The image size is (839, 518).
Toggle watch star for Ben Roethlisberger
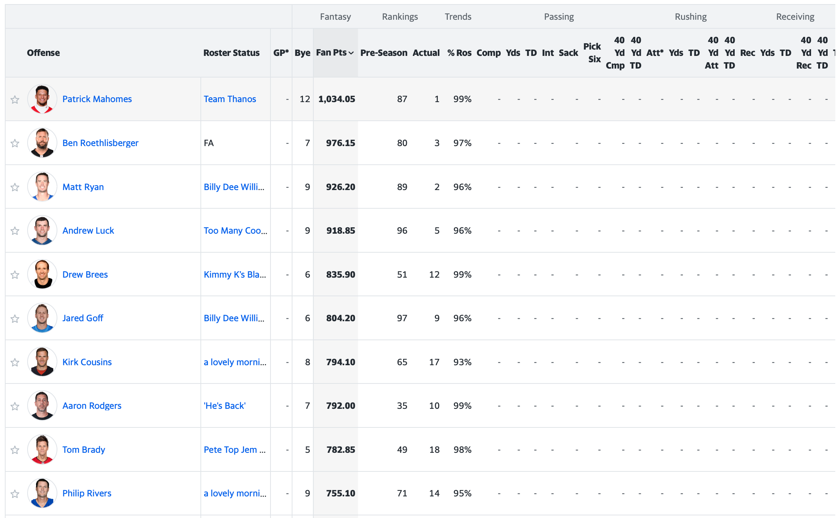(x=15, y=143)
